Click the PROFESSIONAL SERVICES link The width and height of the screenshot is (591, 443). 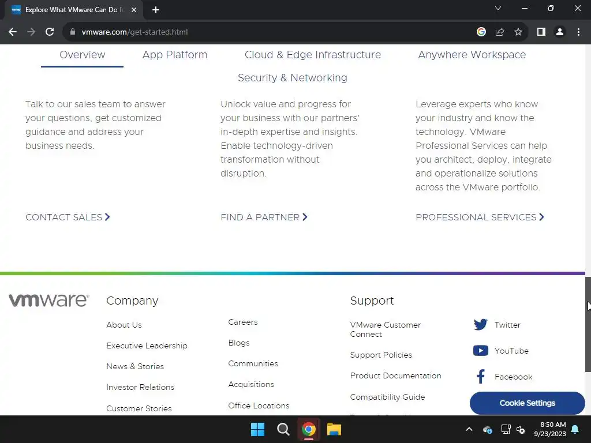pyautogui.click(x=480, y=217)
